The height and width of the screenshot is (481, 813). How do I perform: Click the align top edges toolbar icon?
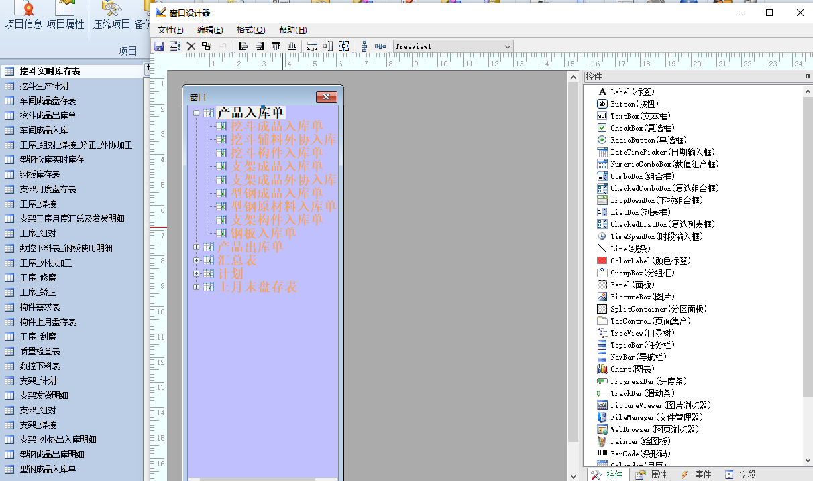pos(276,46)
